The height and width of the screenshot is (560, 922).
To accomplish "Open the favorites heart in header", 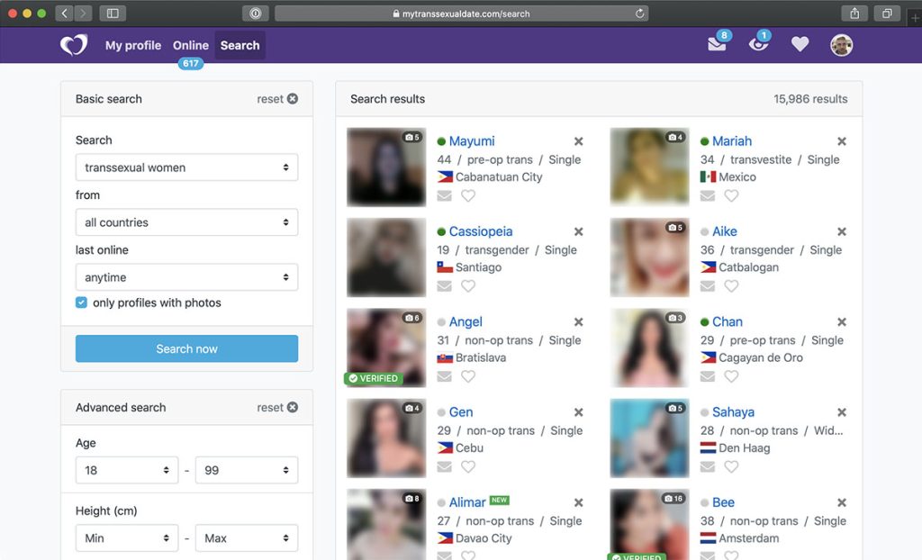I will tap(800, 44).
